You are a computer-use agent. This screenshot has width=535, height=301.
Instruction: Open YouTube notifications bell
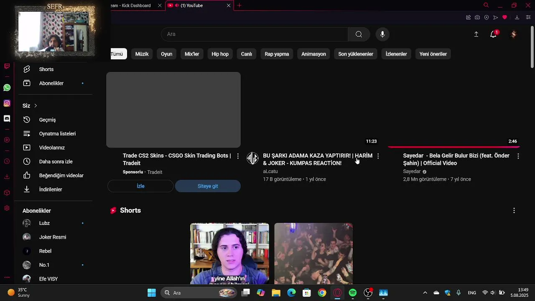point(494,34)
